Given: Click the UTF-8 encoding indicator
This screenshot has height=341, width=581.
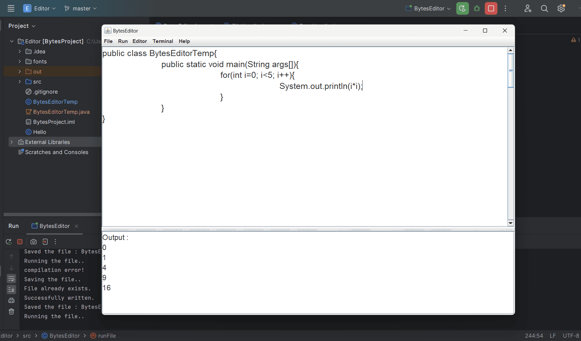Looking at the screenshot, I should pyautogui.click(x=571, y=336).
